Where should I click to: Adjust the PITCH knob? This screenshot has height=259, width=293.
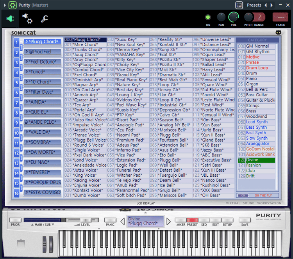pyautogui.click(x=248, y=17)
